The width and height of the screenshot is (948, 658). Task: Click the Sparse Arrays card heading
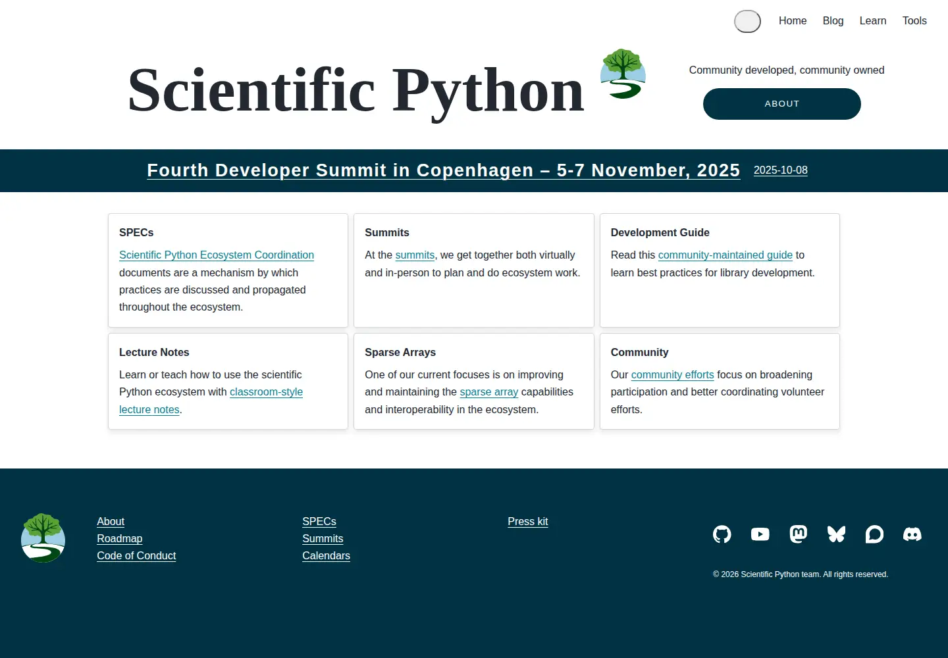pyautogui.click(x=400, y=353)
